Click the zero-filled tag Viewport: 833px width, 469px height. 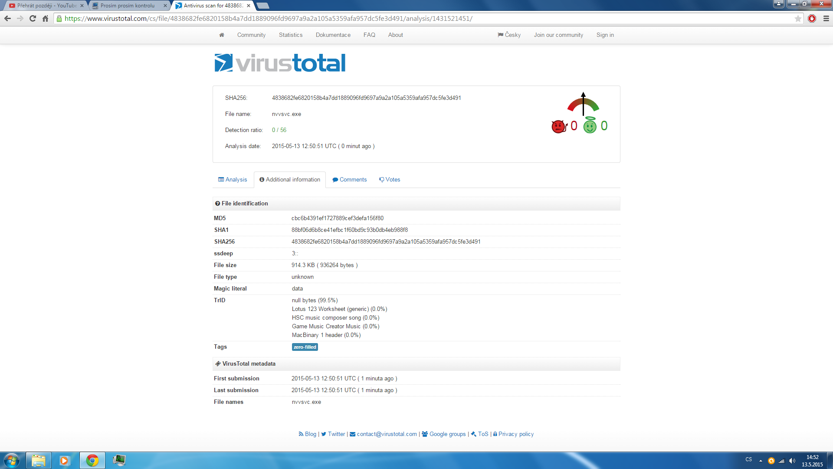pos(305,347)
